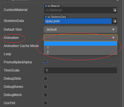Click the quay.json SkeletonData field
The width and height of the screenshot is (124, 107).
coord(78,21)
